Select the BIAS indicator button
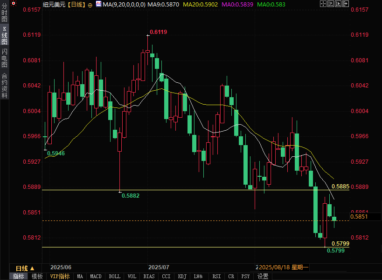Screen dimensions: 382x280 click(x=149, y=276)
